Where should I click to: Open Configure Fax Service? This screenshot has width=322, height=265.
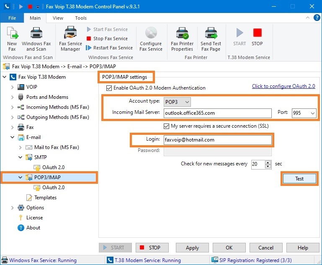click(x=151, y=39)
